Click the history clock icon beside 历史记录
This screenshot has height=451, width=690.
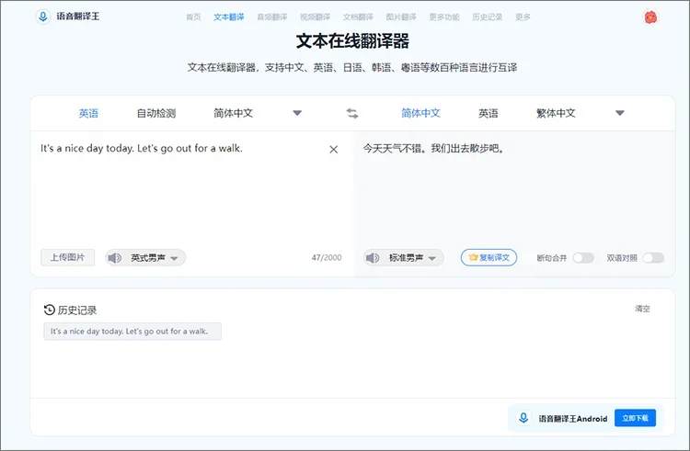click(50, 310)
